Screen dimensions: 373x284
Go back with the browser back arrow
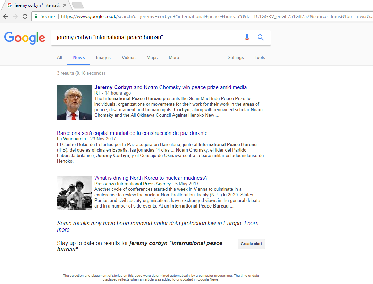coord(6,16)
